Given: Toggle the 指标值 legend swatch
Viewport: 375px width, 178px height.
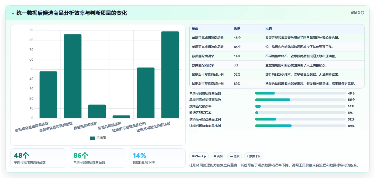Looking at the screenshot, I should pos(92,138).
